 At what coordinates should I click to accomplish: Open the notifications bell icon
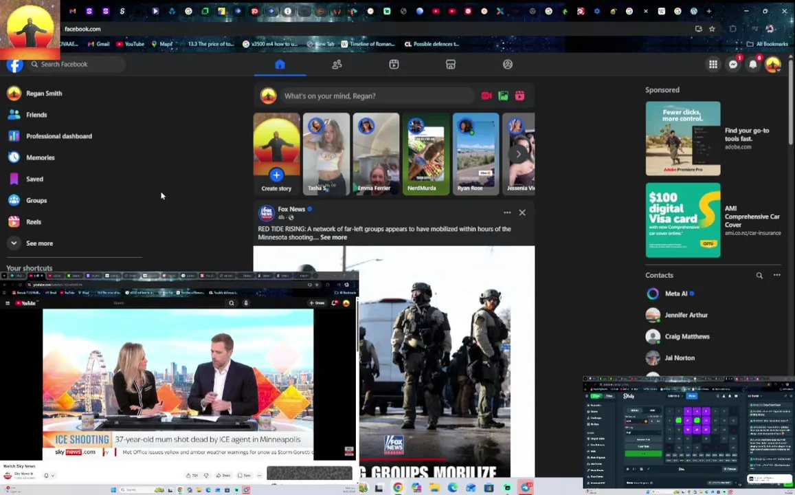753,65
